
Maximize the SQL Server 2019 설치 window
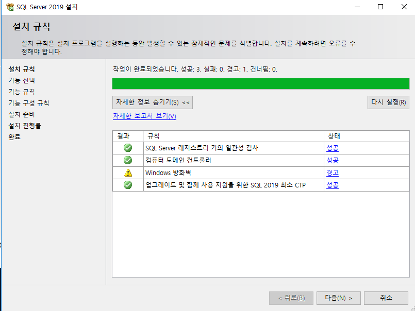[380, 7]
